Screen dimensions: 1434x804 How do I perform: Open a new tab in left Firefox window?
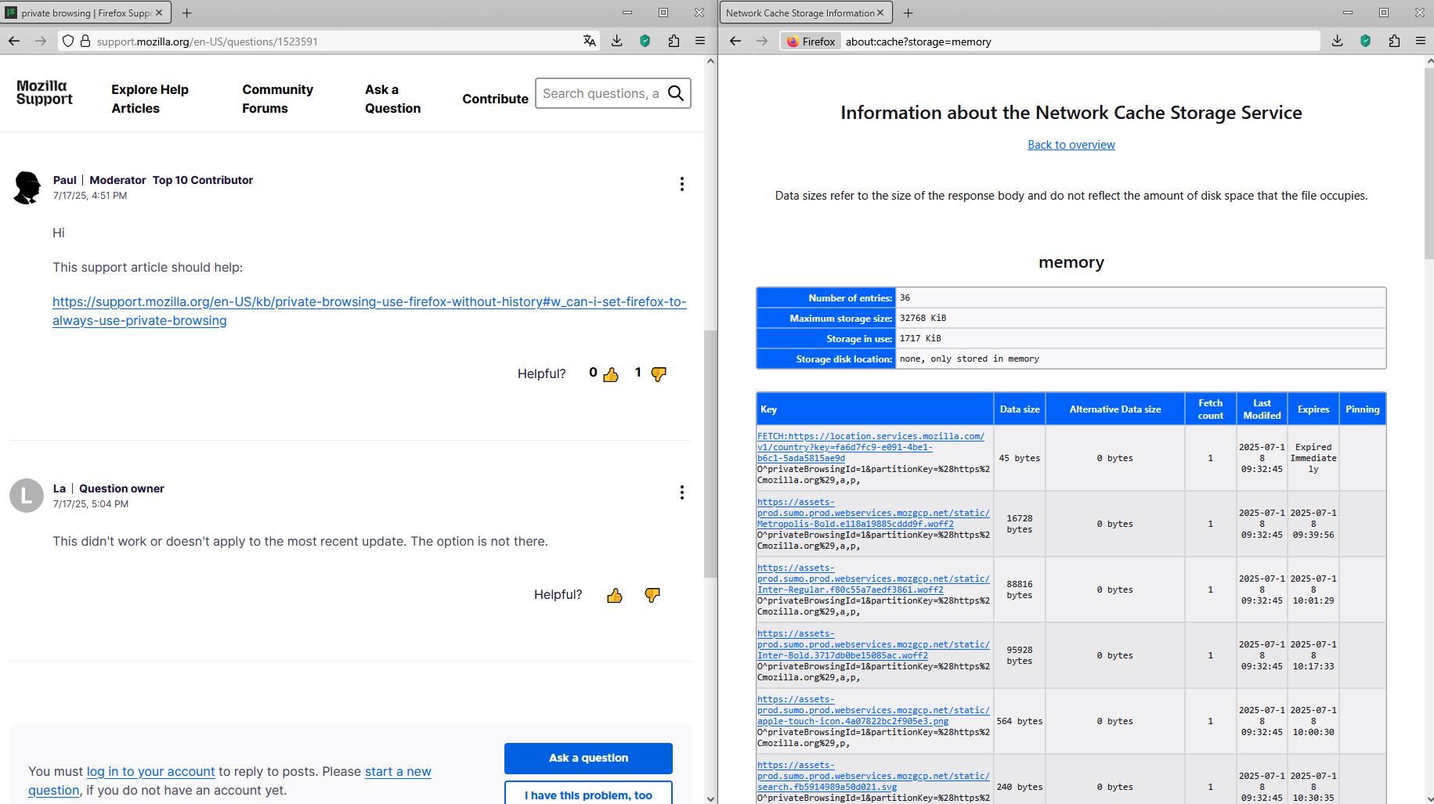(x=186, y=13)
